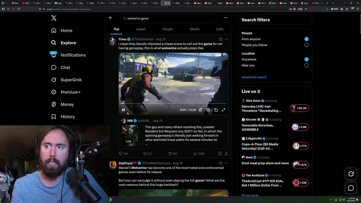Click the 'wolverine game' search field
361x203 pixels.
pyautogui.click(x=168, y=18)
